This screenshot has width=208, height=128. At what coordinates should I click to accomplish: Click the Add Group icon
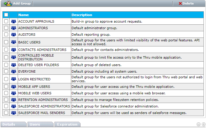[x=8, y=4]
